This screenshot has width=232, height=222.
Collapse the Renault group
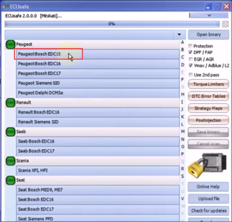pyautogui.click(x=10, y=102)
